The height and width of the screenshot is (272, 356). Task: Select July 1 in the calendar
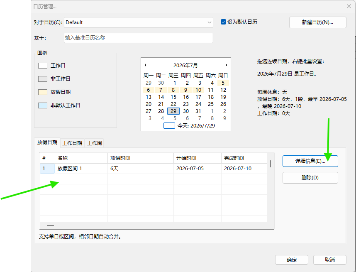point(175,83)
